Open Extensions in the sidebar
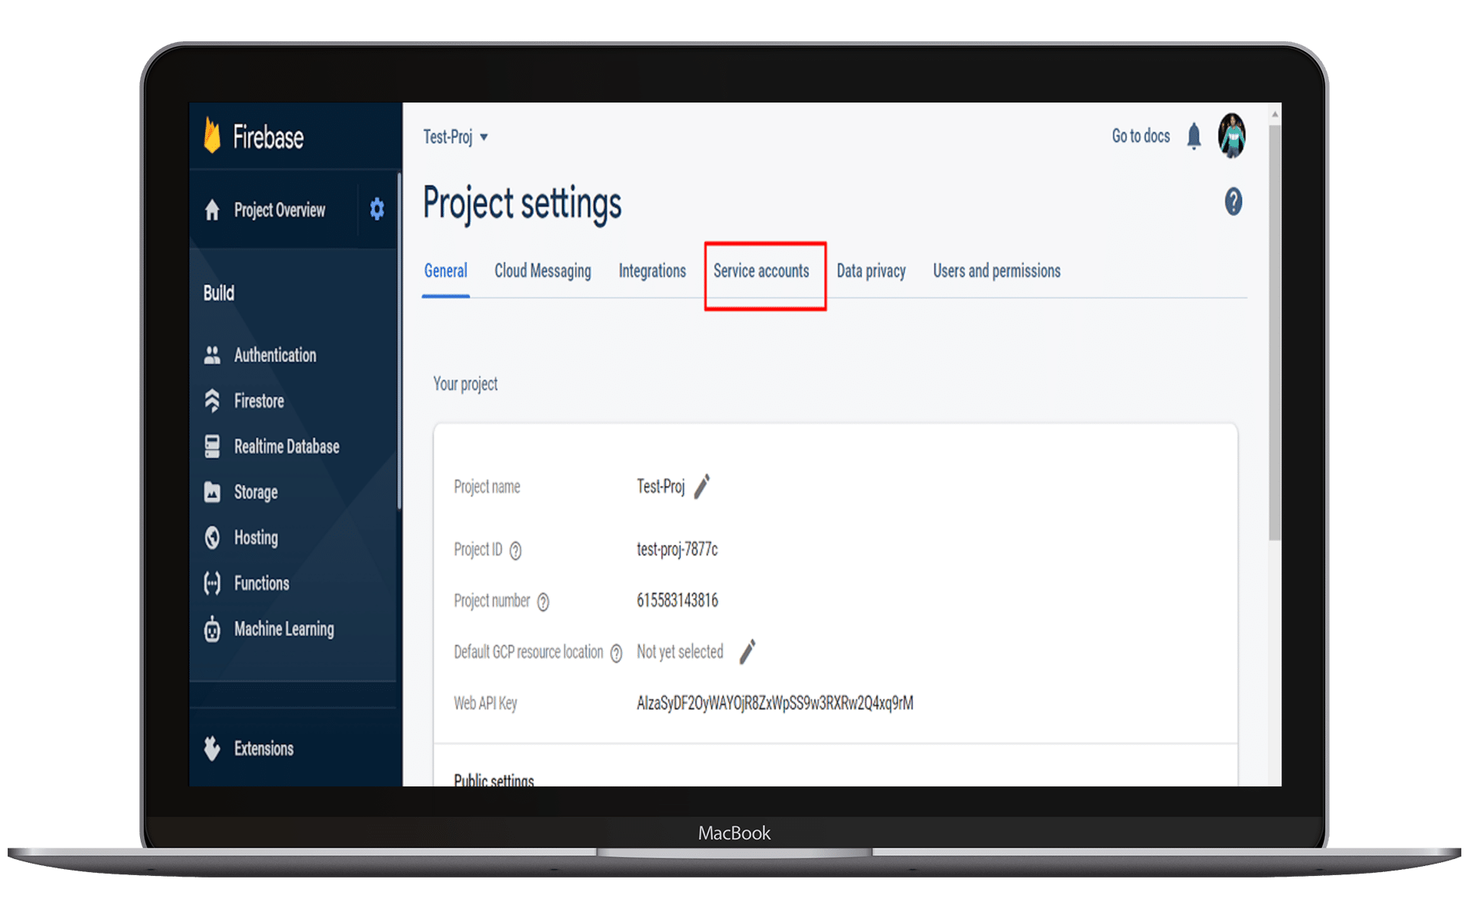 tap(263, 748)
